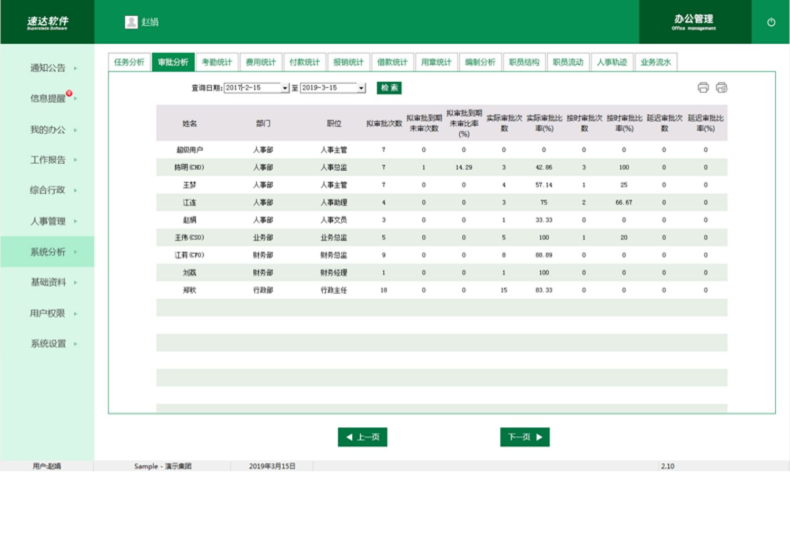Viewport: 790px width, 555px height.
Task: Expand the 基础资料 sidebar menu
Action: pos(47,282)
